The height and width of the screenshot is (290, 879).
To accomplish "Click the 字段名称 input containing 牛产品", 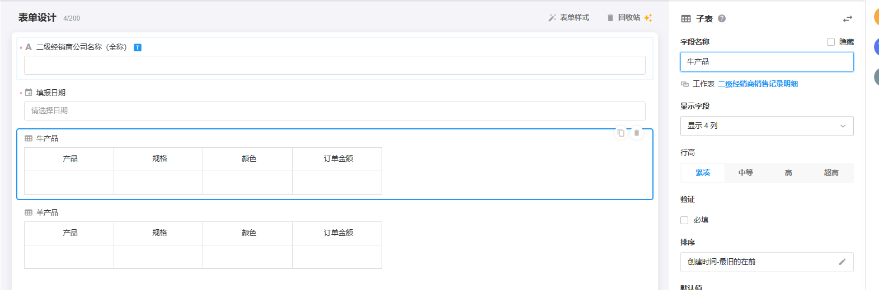I will click(x=767, y=62).
